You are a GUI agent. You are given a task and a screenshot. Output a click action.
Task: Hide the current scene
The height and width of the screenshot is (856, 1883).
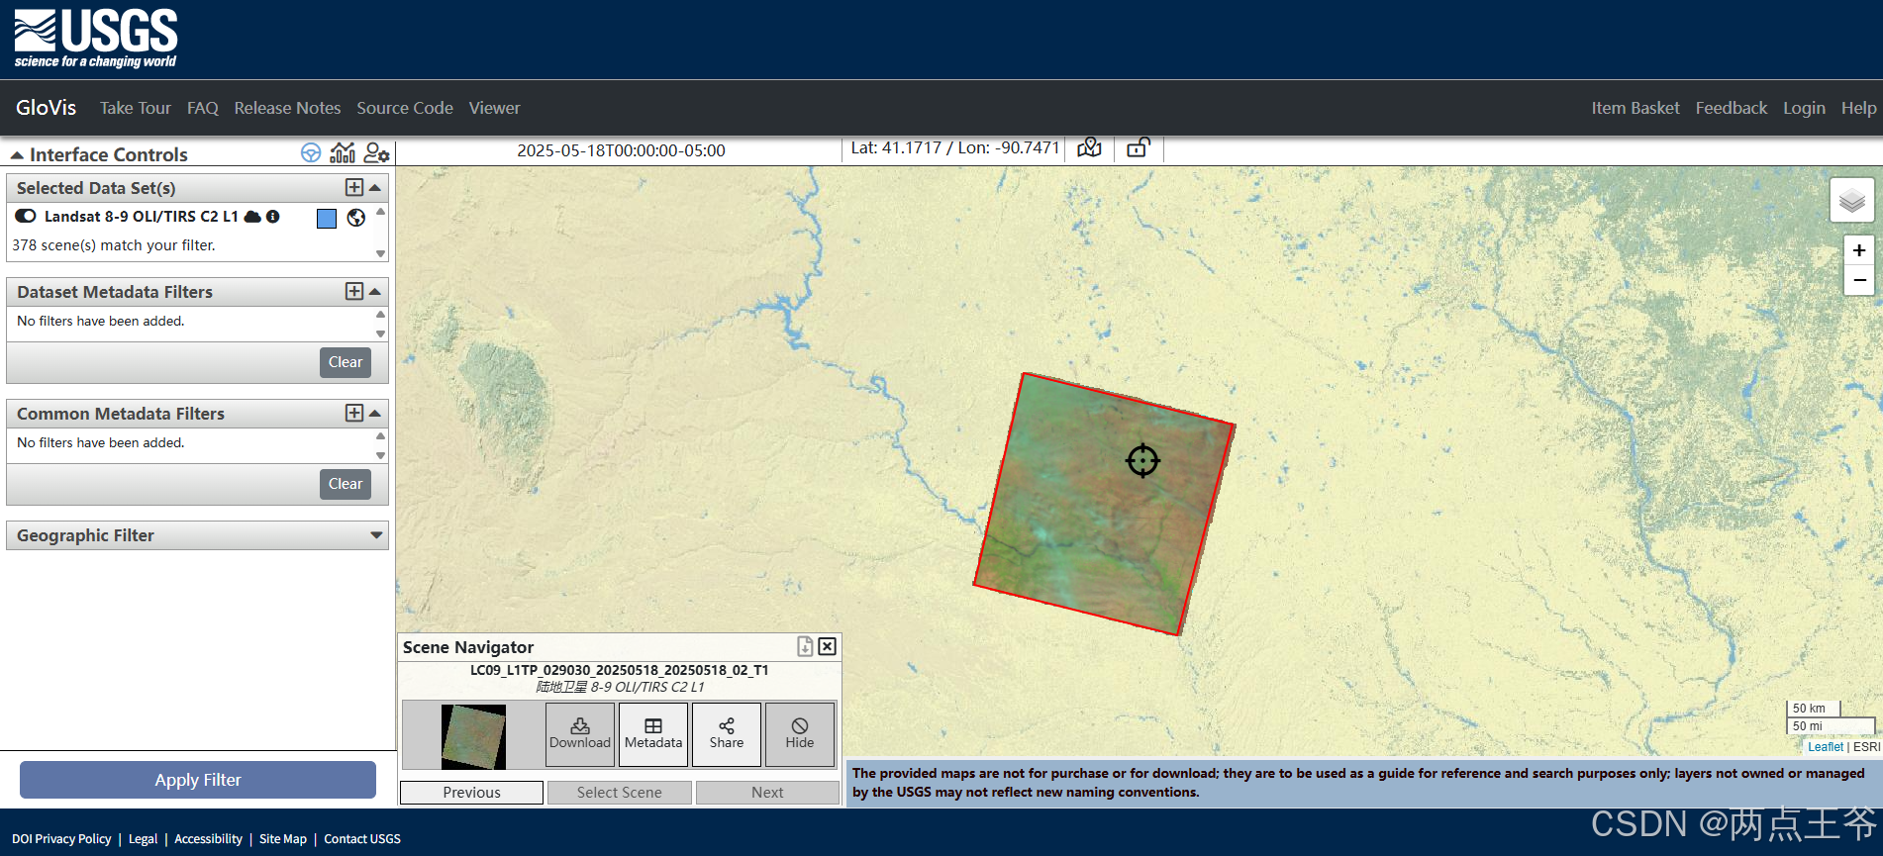[x=800, y=734]
